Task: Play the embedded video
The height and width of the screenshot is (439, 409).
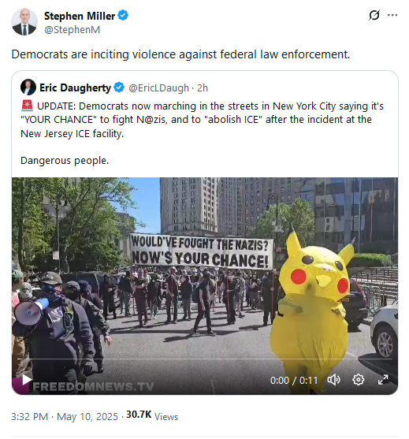Action: (x=27, y=380)
